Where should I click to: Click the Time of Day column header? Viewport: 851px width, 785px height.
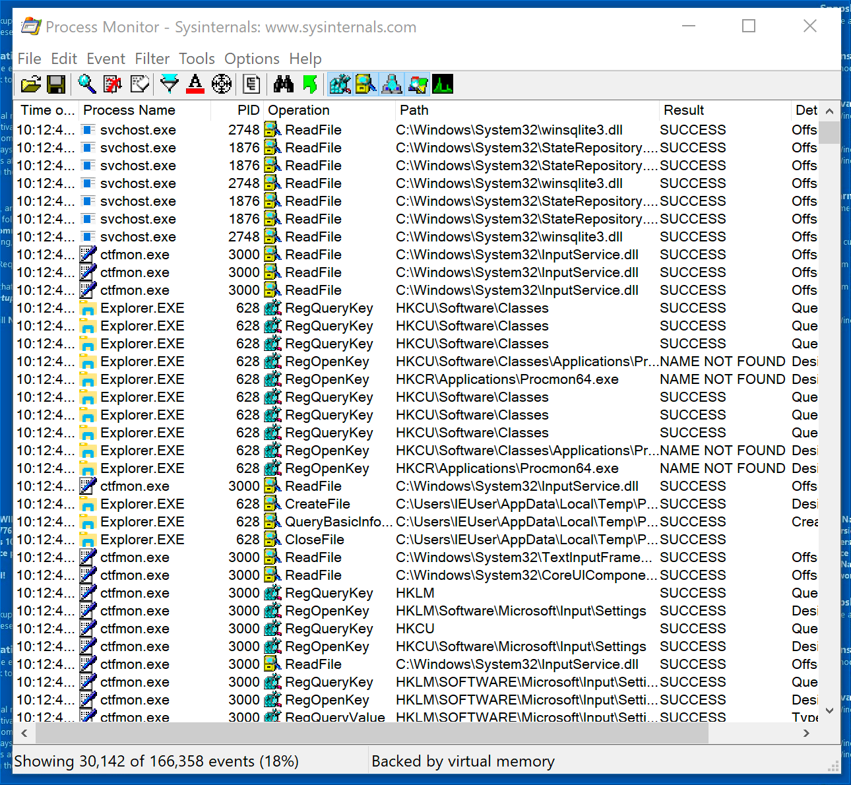(x=46, y=110)
